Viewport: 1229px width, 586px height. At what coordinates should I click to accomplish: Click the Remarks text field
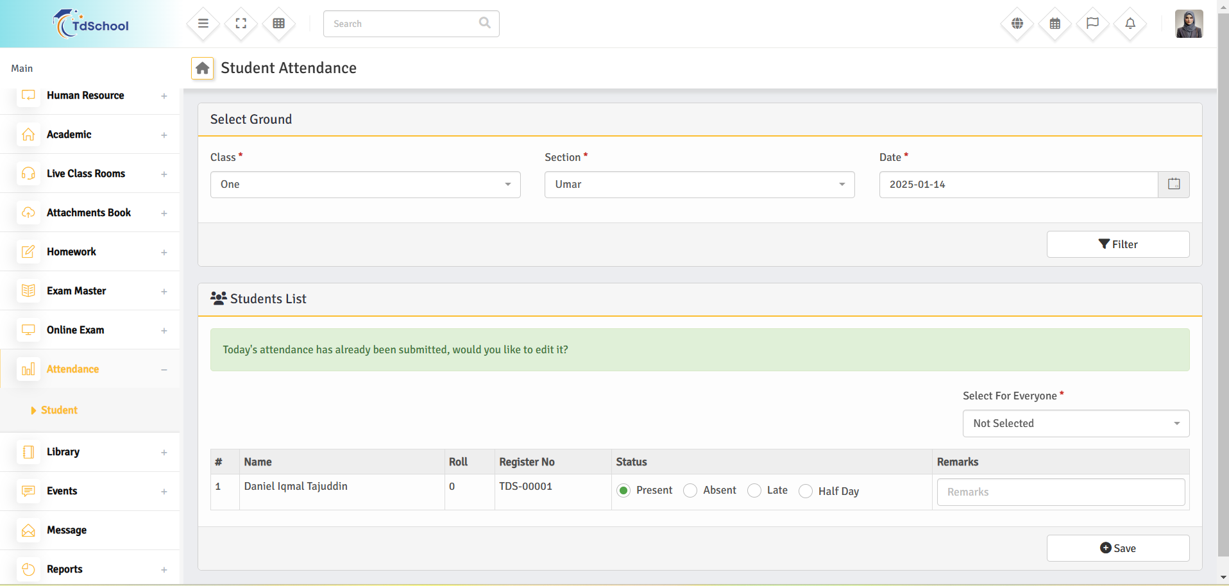(1060, 492)
